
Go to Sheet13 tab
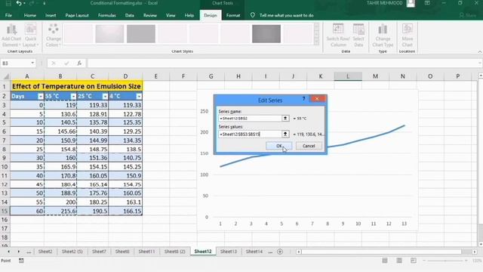click(229, 252)
